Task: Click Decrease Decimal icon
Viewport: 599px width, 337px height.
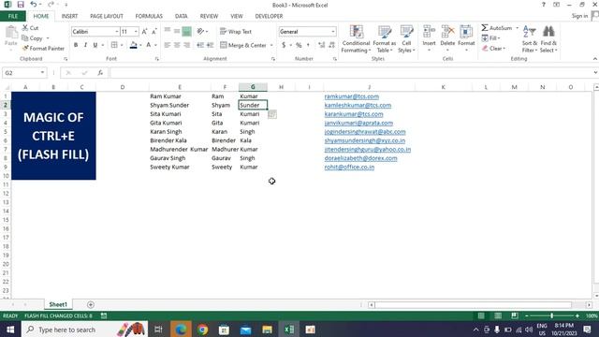Action: tap(331, 45)
